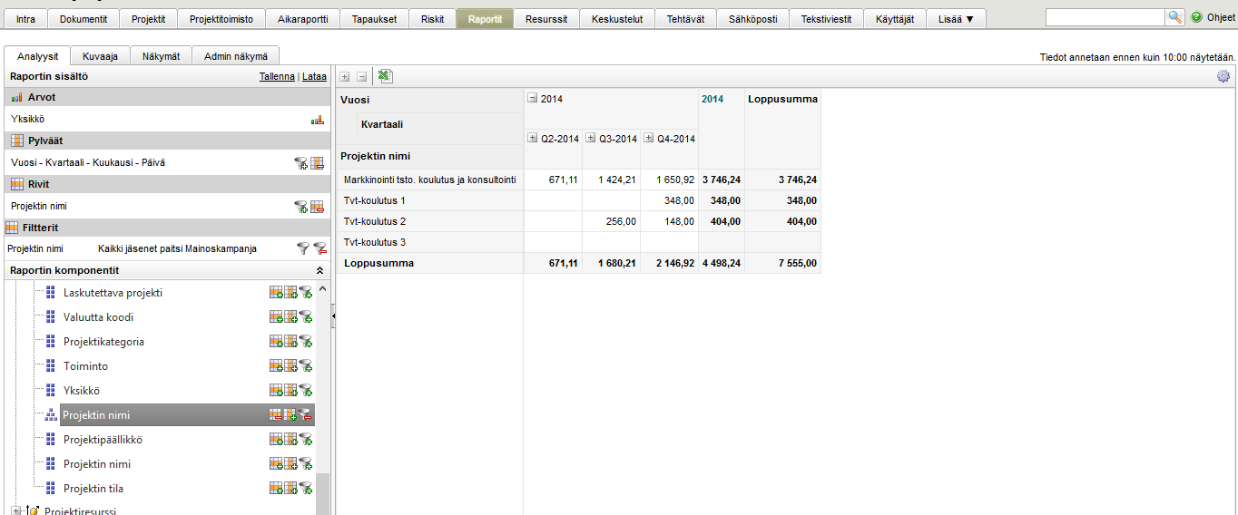Select the Projektipäällikkö tree item
This screenshot has width=1238, height=515.
(103, 440)
